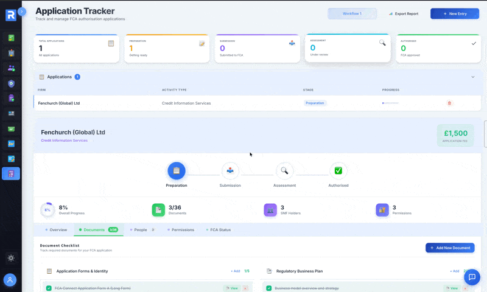Viewport: 487px width, 292px height.
Task: Open the green card sidebar icon
Action: [x=11, y=128]
